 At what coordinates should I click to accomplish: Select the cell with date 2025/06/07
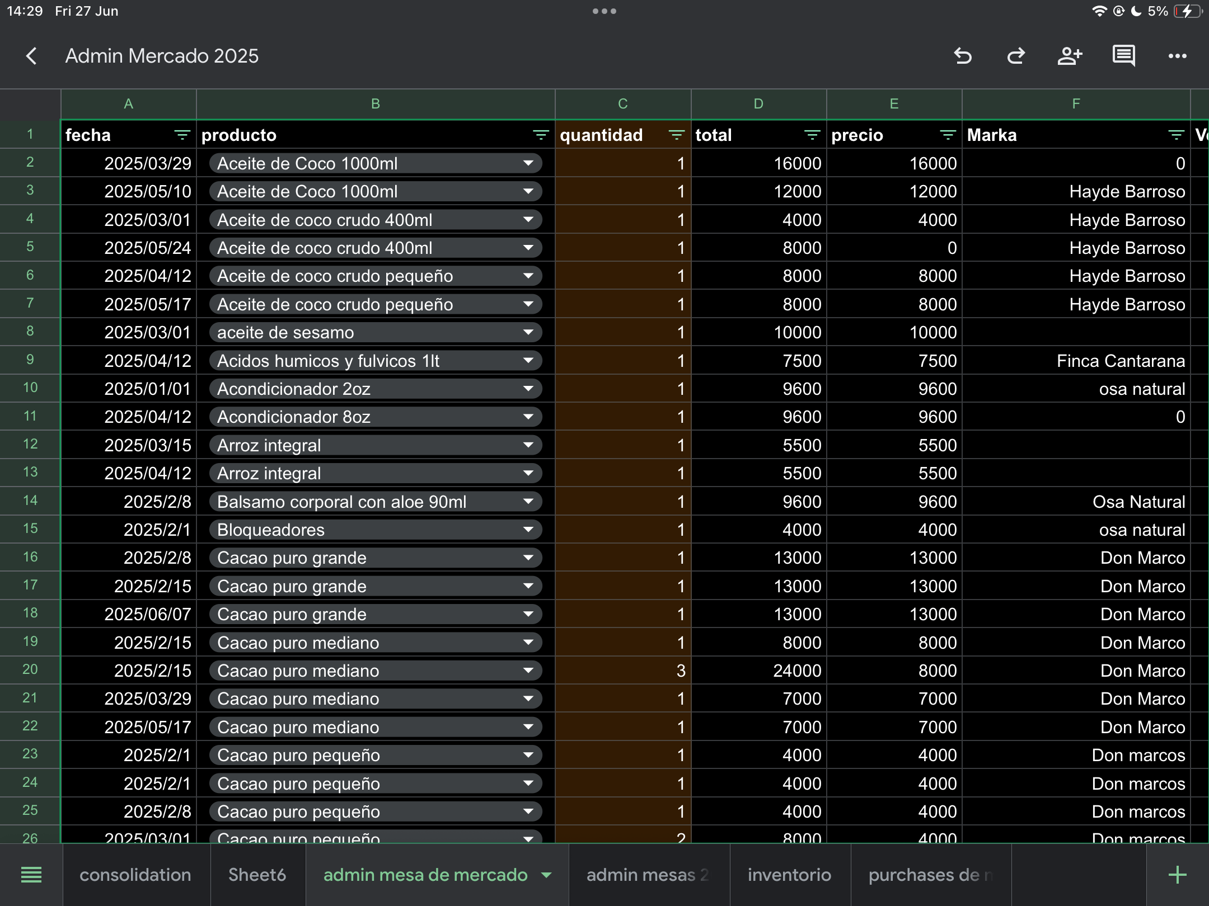click(x=129, y=614)
